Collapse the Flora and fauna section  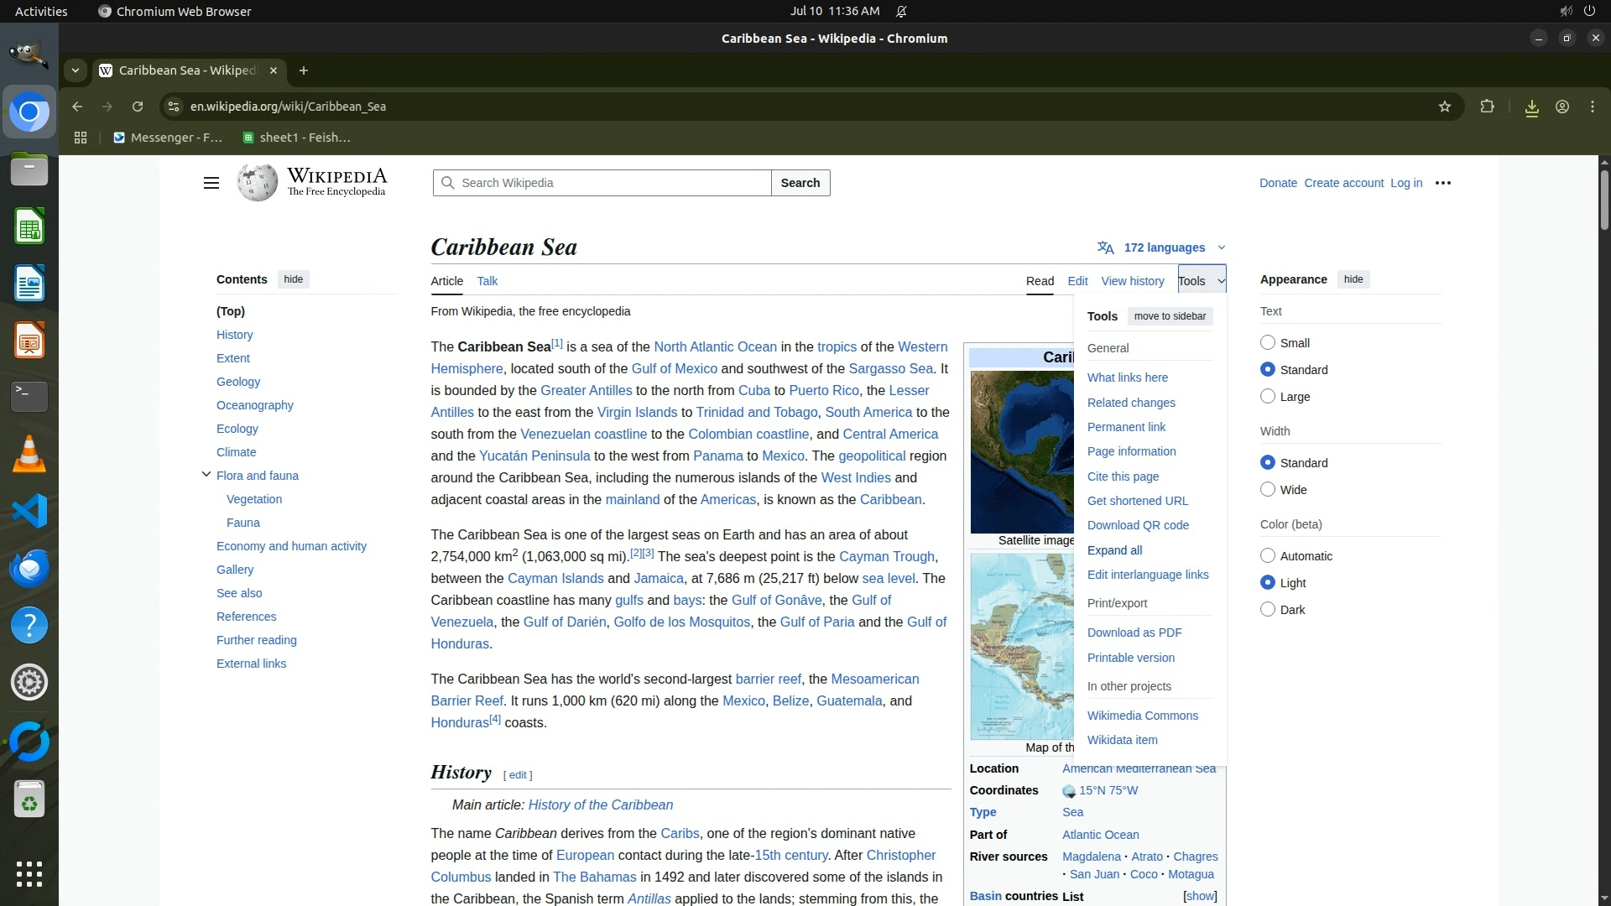(x=206, y=475)
